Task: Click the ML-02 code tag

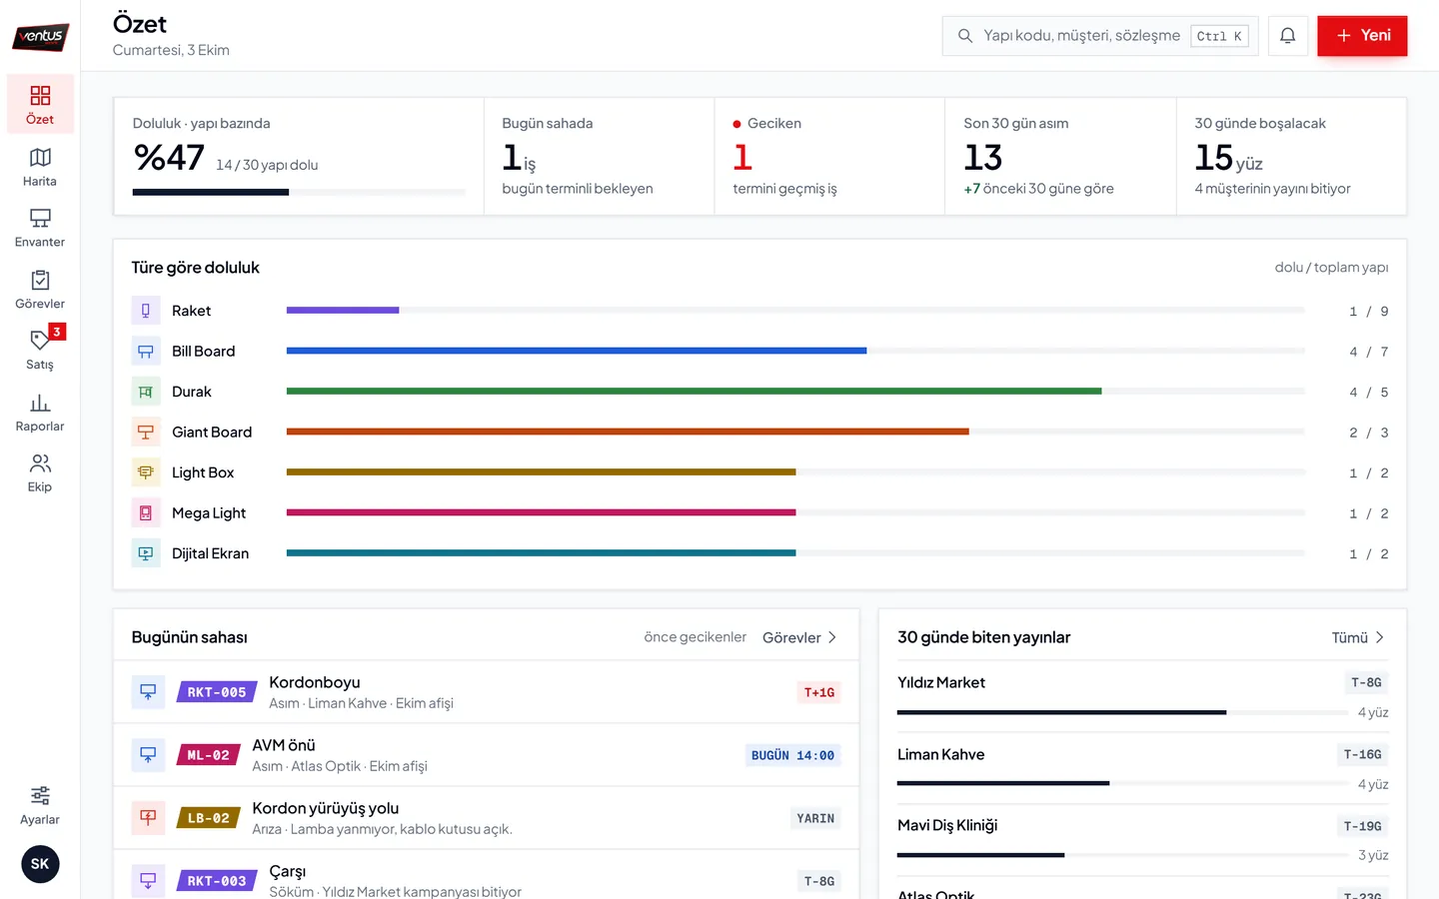Action: click(x=208, y=755)
